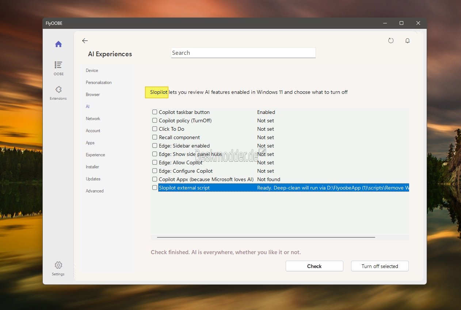Open the Extensions puzzle icon
This screenshot has height=310, width=461.
point(58,90)
